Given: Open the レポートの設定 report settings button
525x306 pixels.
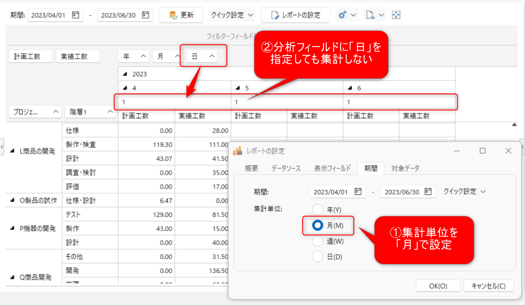Looking at the screenshot, I should pos(296,15).
